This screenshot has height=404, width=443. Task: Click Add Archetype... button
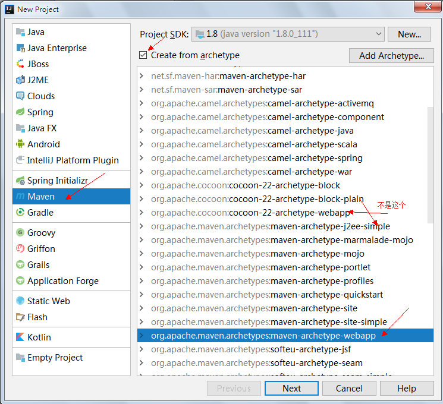[x=391, y=56]
